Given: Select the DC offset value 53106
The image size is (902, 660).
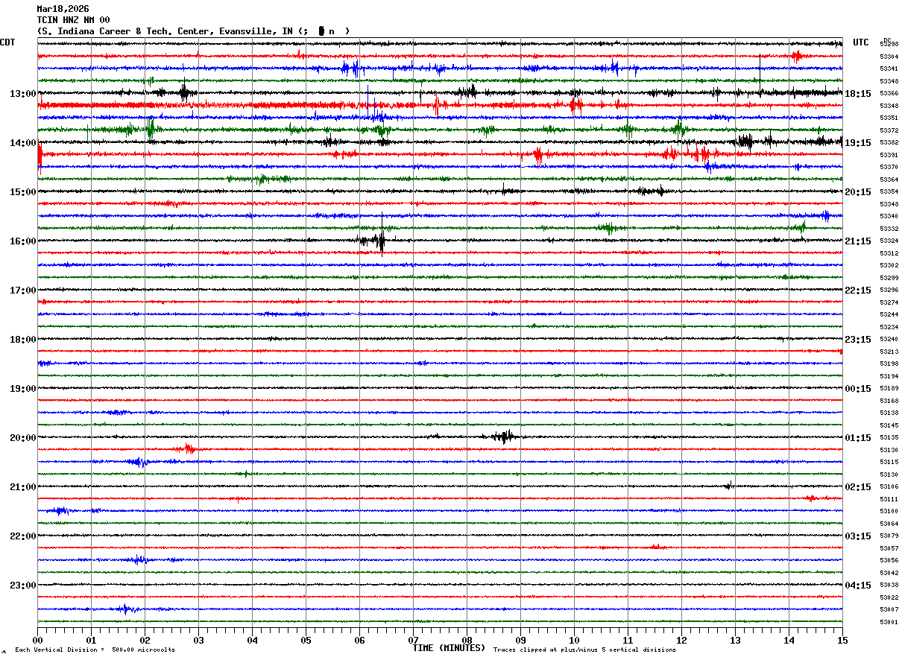Looking at the screenshot, I should (x=889, y=486).
